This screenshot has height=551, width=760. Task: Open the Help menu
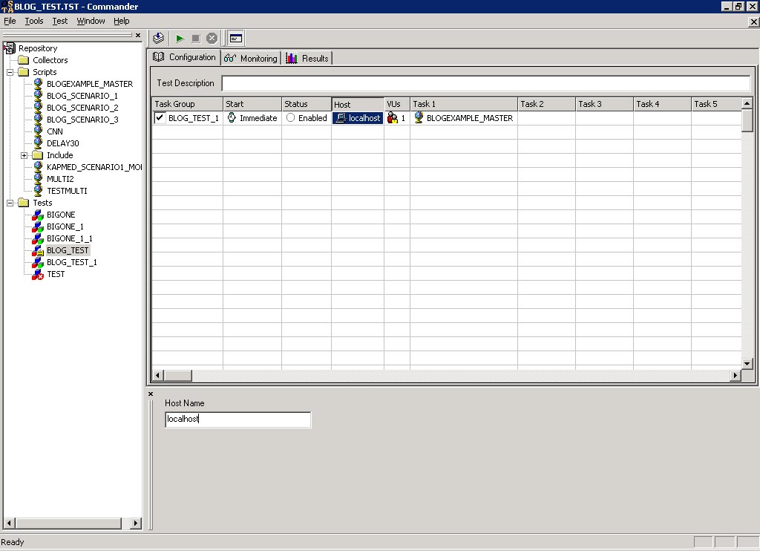point(121,21)
